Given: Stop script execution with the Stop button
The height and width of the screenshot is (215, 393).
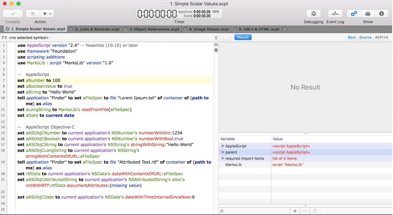Looking at the screenshot, I should 33,14.
